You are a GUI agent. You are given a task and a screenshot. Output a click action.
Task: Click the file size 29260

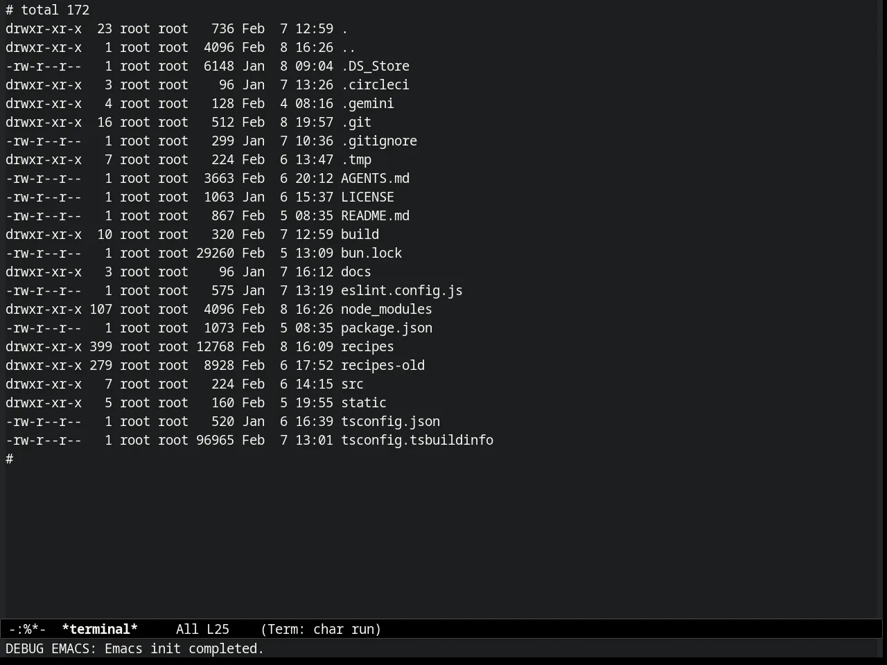[x=215, y=253]
